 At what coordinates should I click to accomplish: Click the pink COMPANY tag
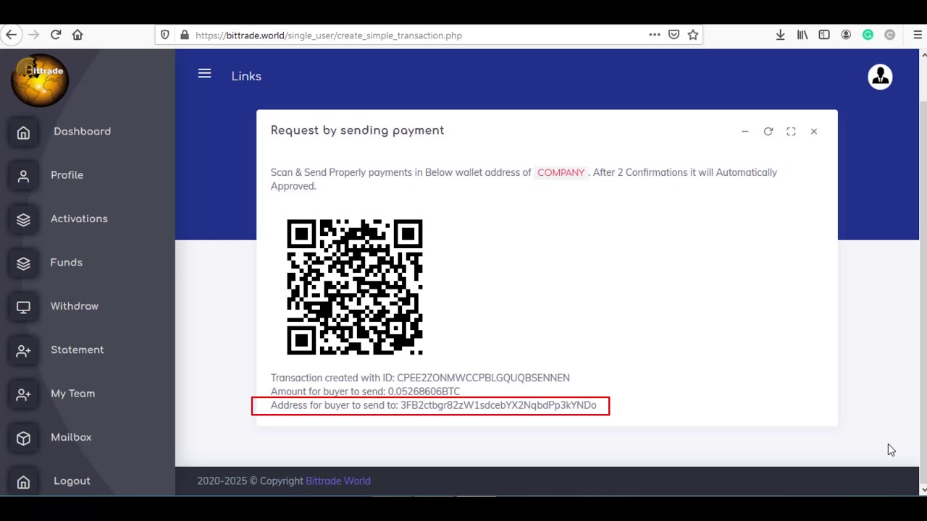tap(561, 172)
